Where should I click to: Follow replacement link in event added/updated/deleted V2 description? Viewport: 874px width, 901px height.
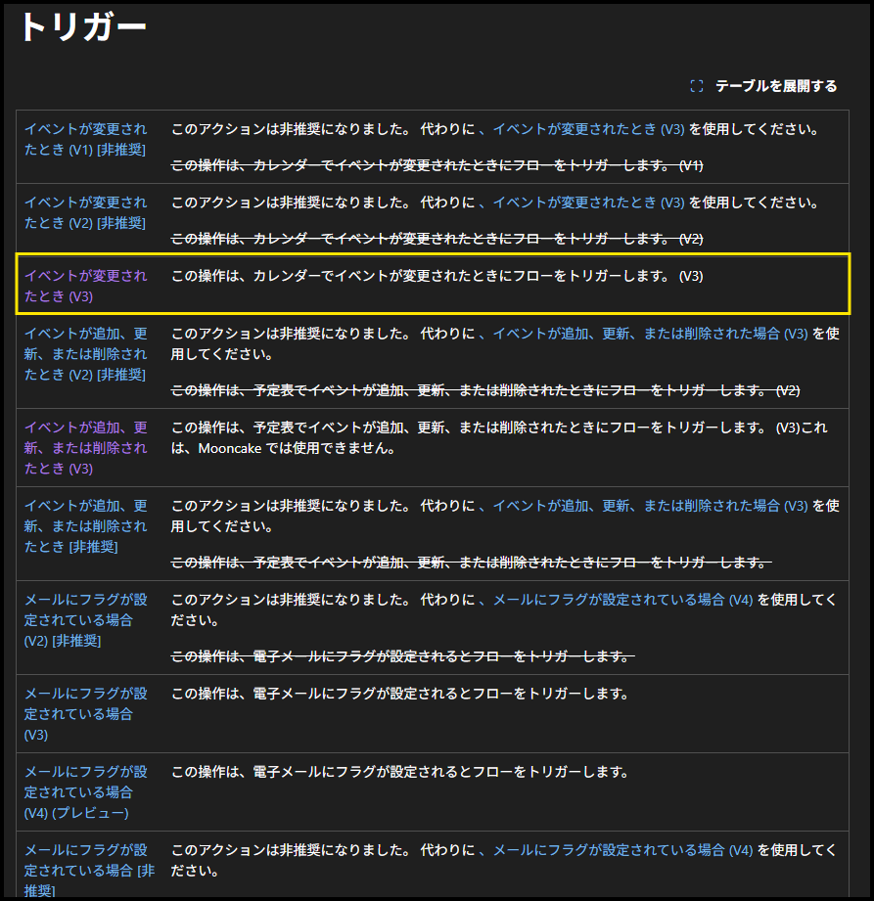pyautogui.click(x=650, y=334)
